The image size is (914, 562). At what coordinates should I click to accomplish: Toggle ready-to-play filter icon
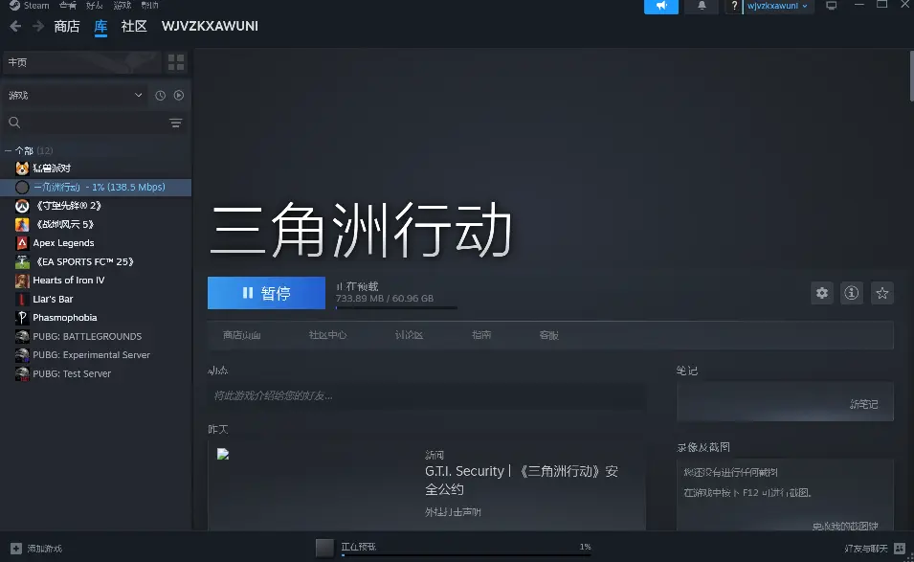[x=179, y=96]
